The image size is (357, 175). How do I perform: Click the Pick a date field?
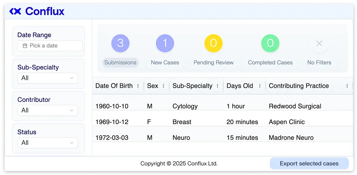point(50,46)
